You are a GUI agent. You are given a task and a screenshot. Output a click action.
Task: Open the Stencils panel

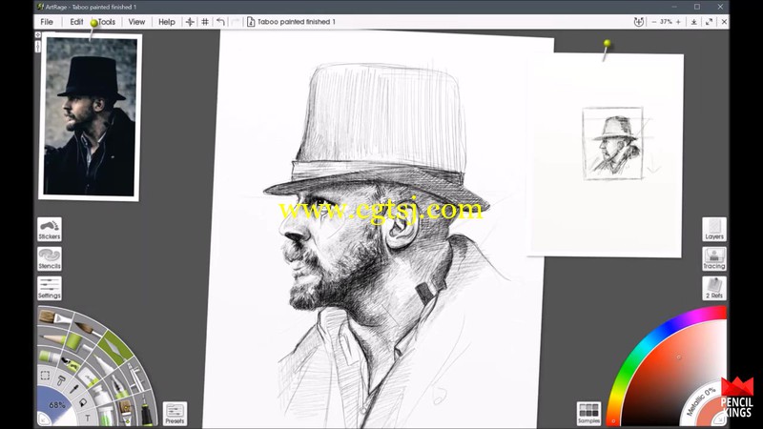50,259
